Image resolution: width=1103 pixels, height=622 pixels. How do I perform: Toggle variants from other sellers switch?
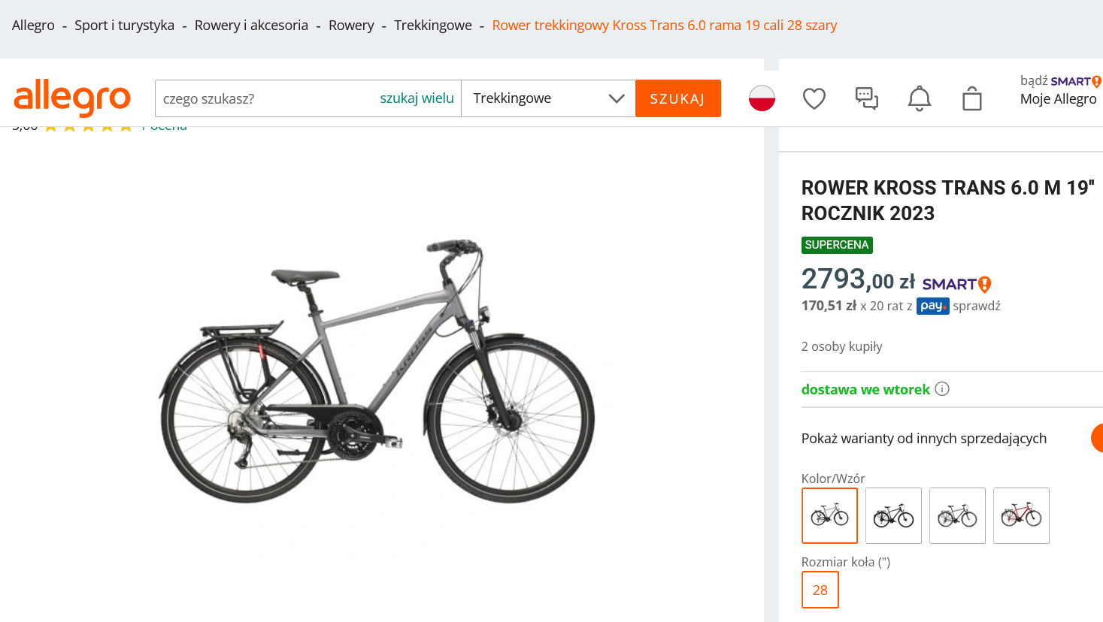point(1097,438)
